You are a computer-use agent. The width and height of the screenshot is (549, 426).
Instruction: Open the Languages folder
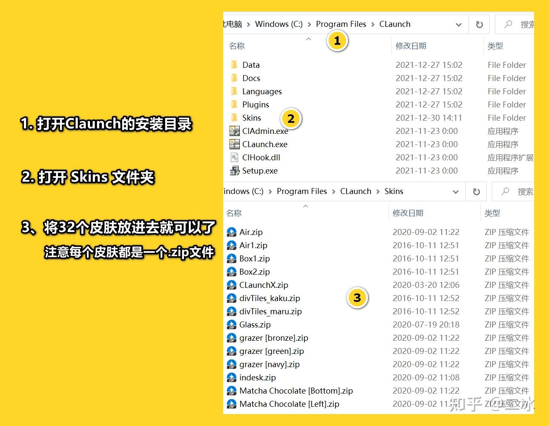click(235, 91)
